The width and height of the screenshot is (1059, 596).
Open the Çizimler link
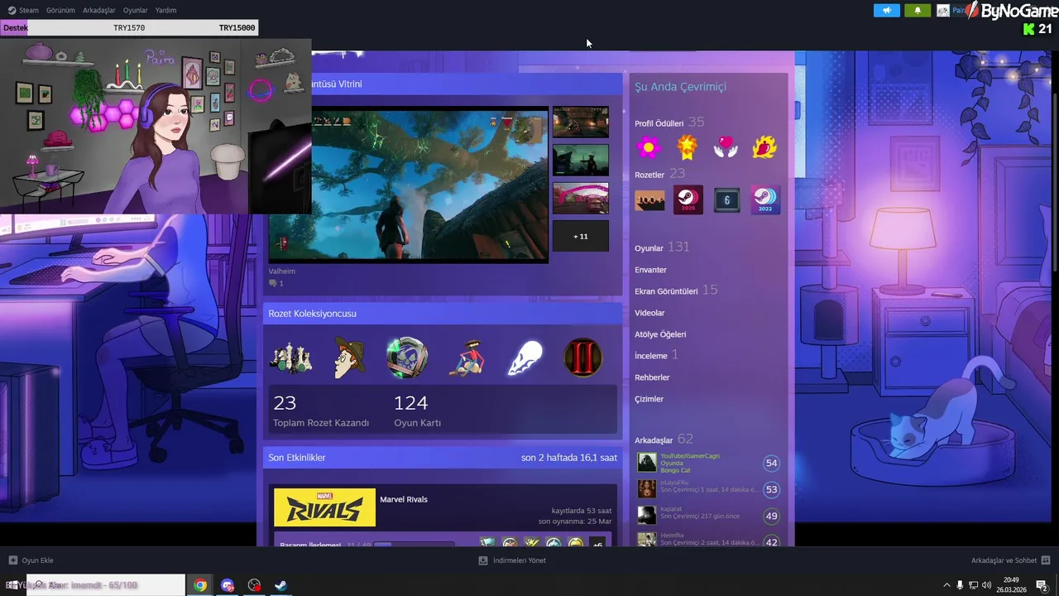tap(649, 399)
